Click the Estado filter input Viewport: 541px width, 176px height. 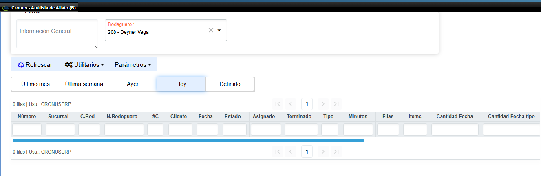(234, 130)
